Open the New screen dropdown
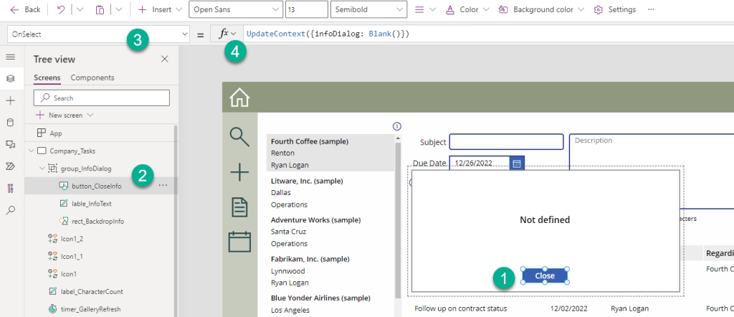Viewport: 734px width, 317px height. (x=65, y=115)
